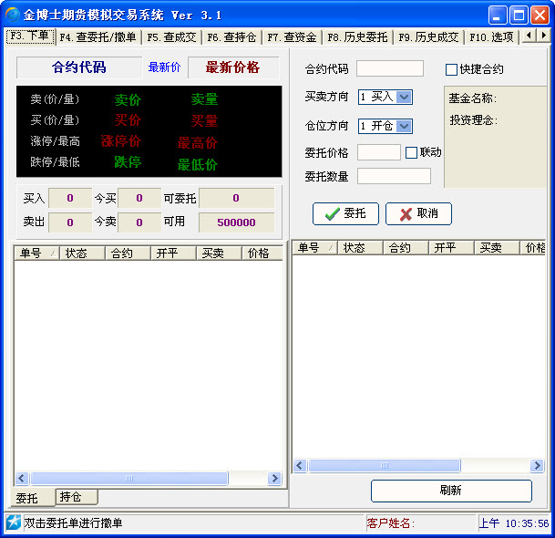555x538 pixels.
Task: Click the 可委托 value field
Action: pyautogui.click(x=236, y=198)
